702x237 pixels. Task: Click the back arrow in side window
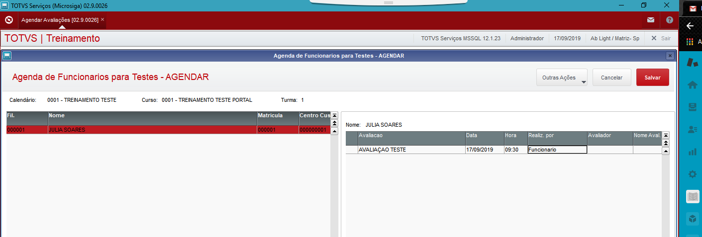click(x=690, y=26)
